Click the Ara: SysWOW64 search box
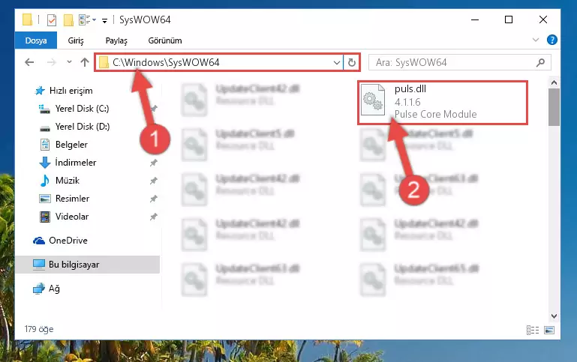577x362 pixels. coord(460,62)
